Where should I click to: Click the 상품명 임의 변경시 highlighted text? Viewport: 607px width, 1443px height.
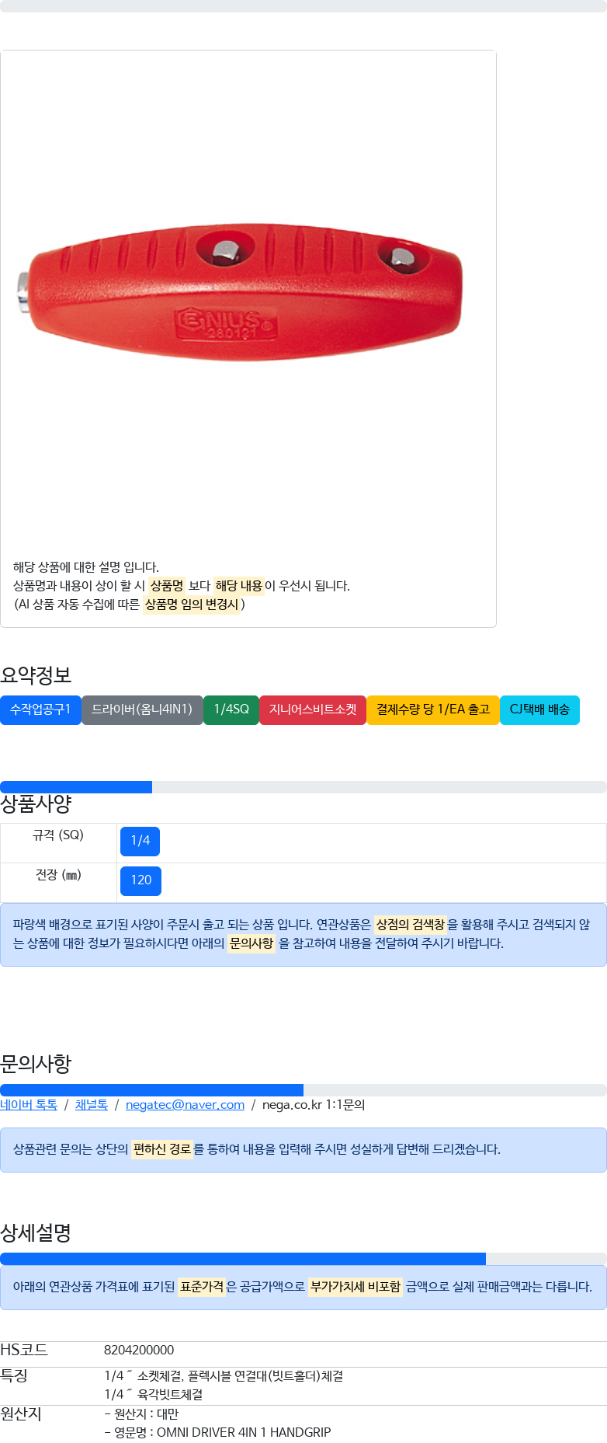point(192,605)
